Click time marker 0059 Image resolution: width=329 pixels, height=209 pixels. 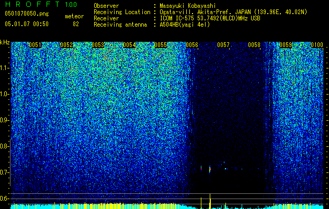[x=286, y=45]
